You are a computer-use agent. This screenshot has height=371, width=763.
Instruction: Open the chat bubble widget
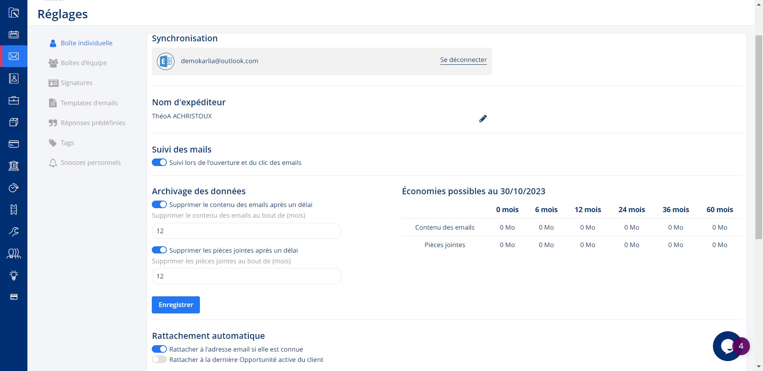[727, 346]
